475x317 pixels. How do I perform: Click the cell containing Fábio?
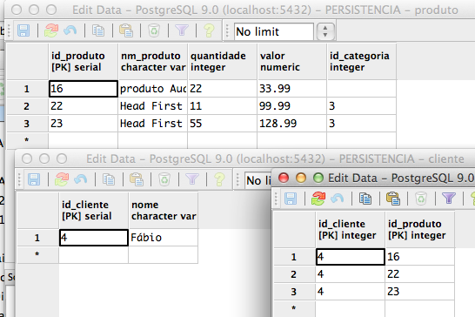163,238
